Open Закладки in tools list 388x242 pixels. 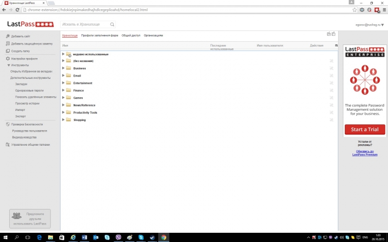pos(21,84)
